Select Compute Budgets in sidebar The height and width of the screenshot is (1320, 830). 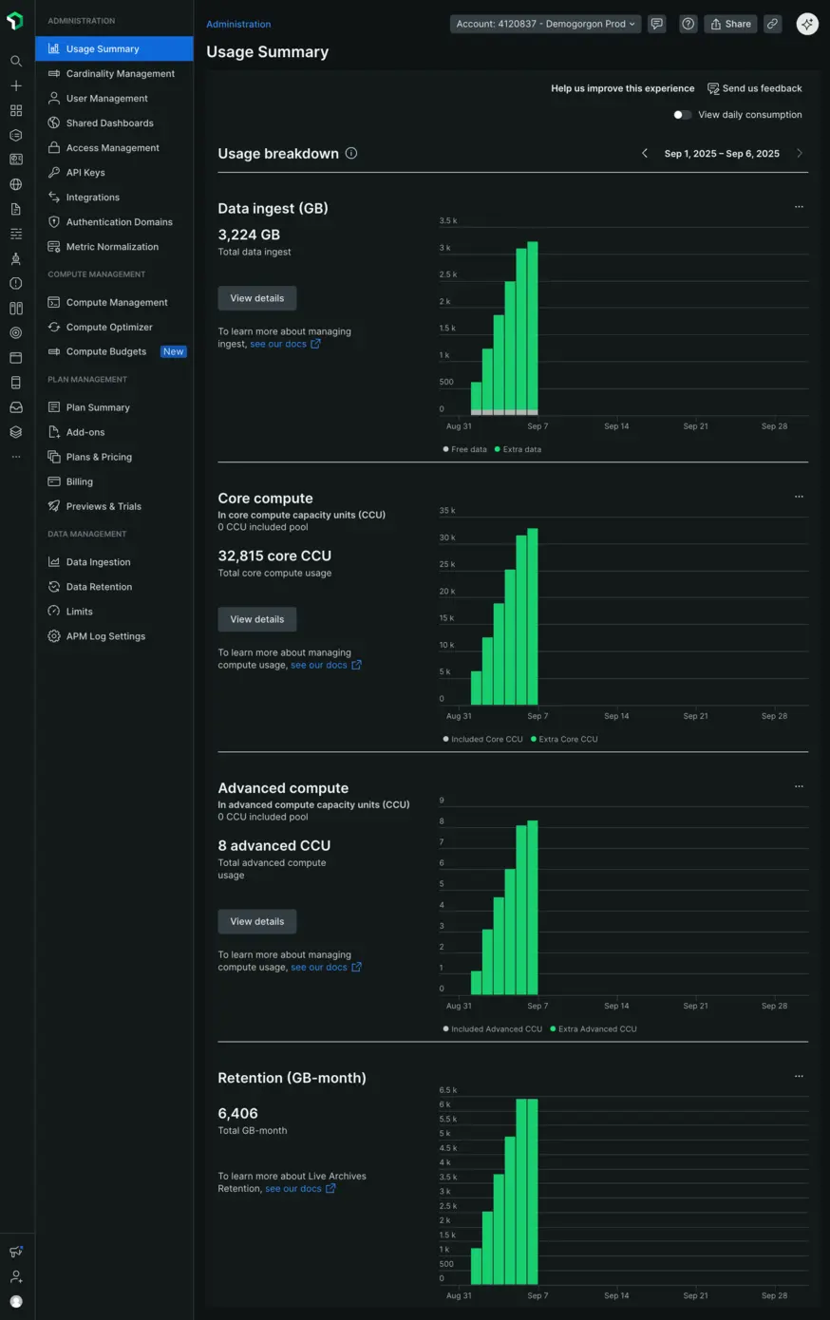pos(106,351)
